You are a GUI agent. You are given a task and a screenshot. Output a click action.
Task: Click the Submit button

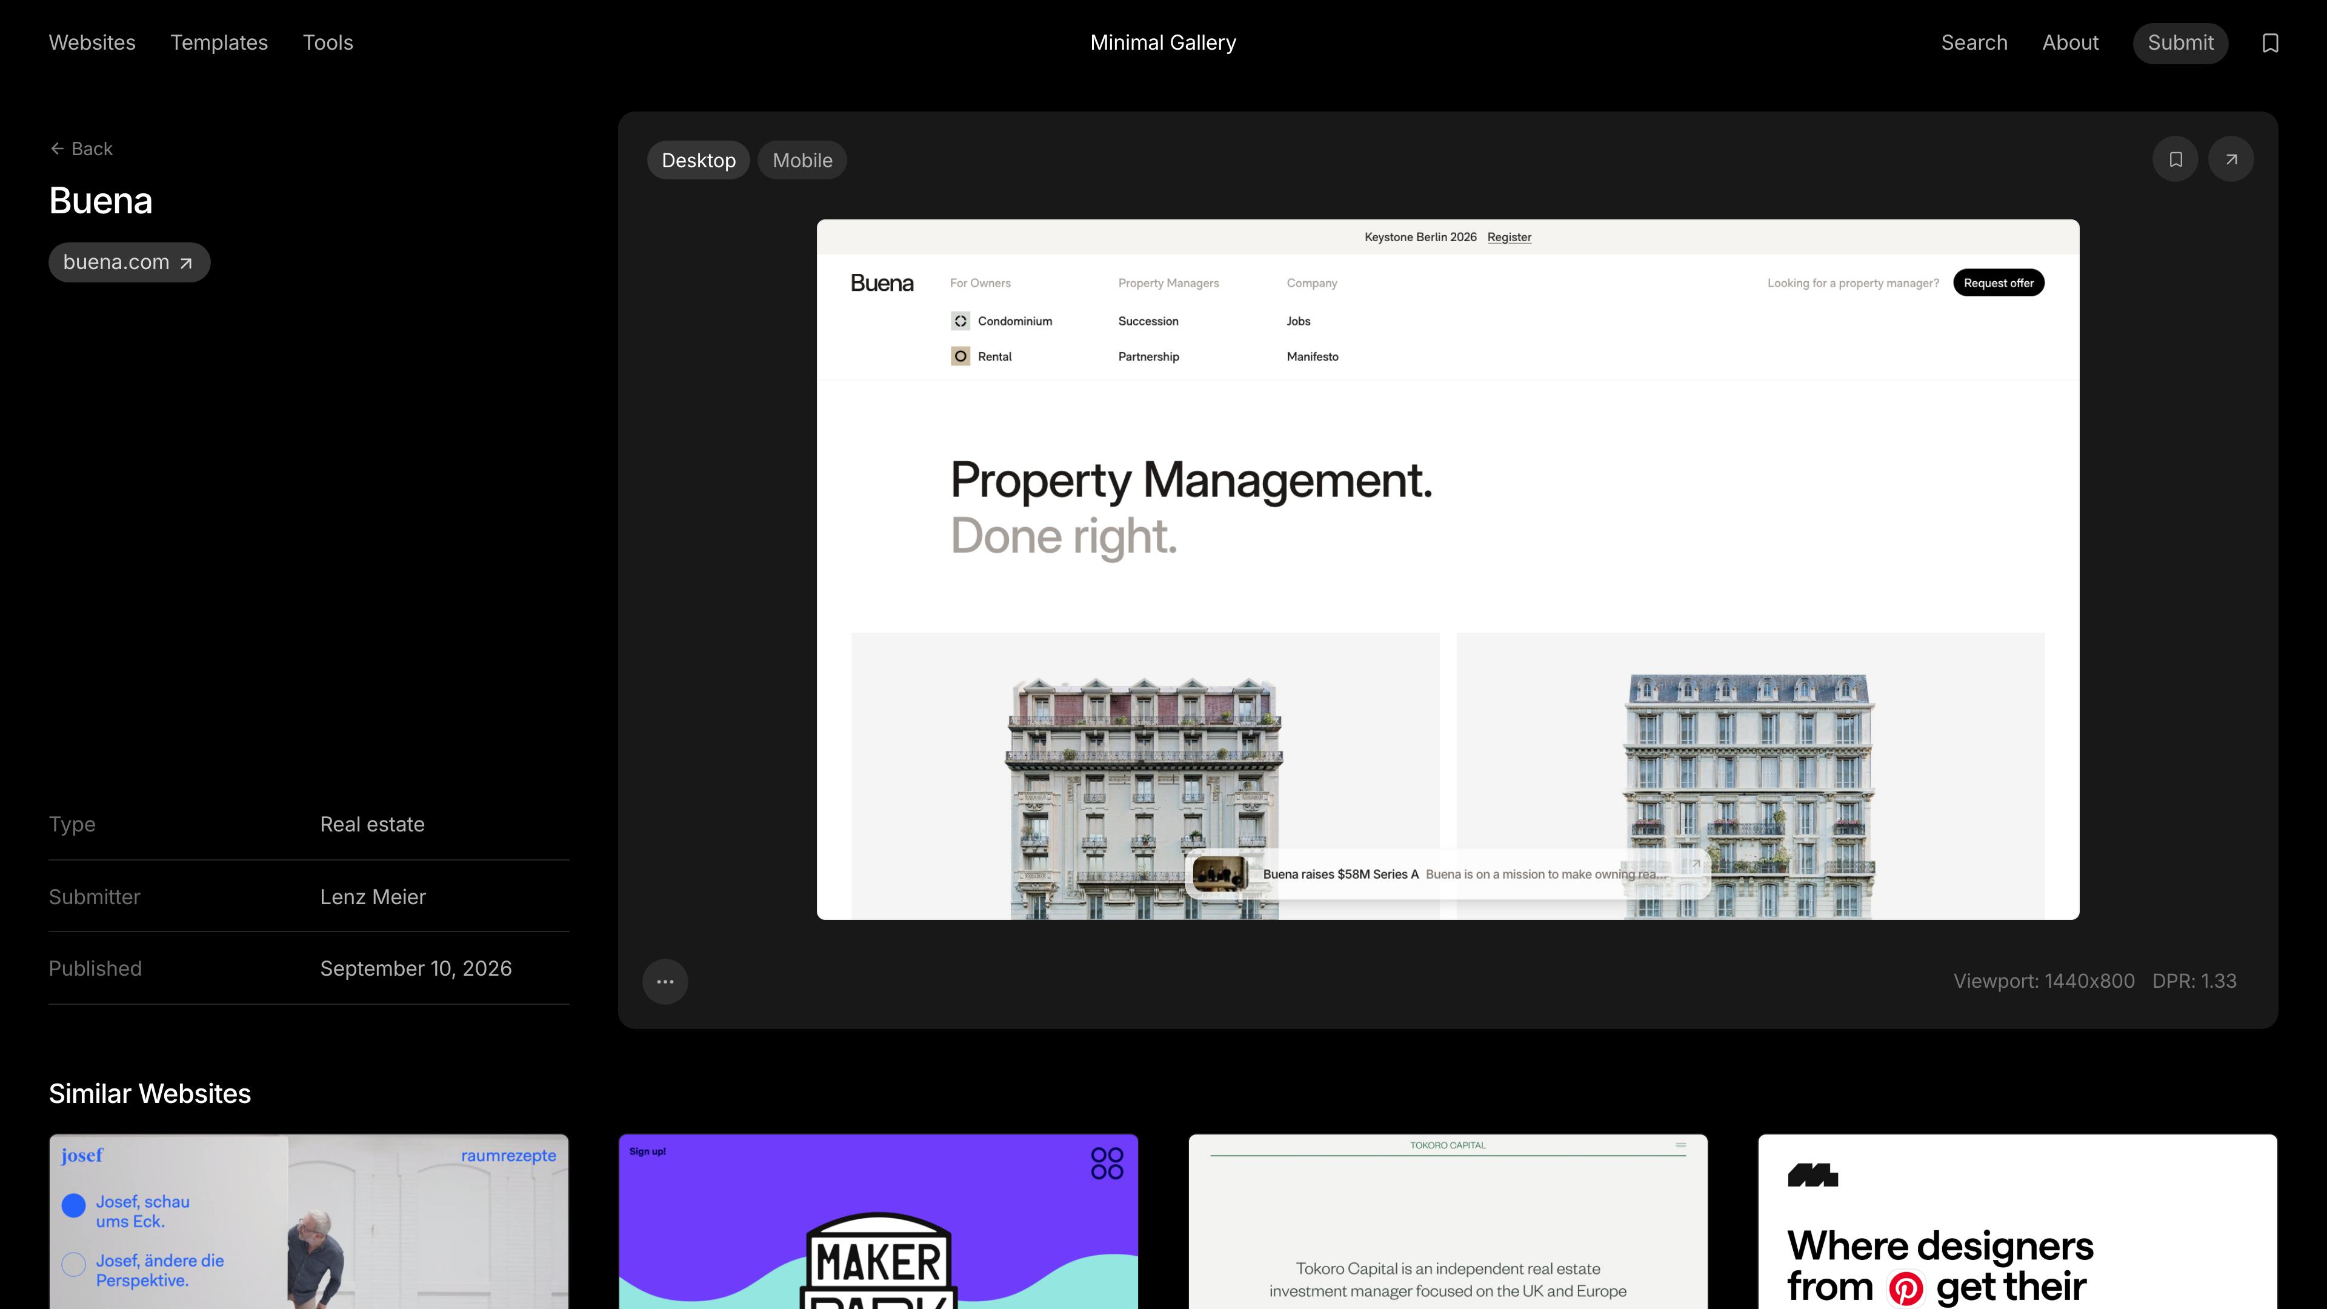tap(2181, 42)
